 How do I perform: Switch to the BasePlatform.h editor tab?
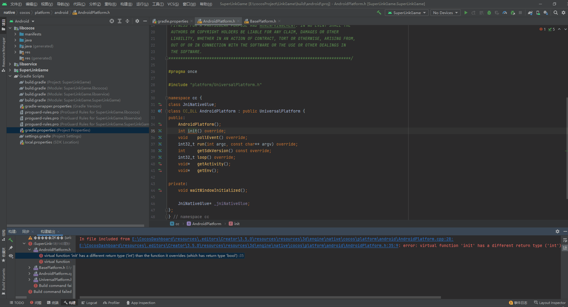[x=263, y=21]
